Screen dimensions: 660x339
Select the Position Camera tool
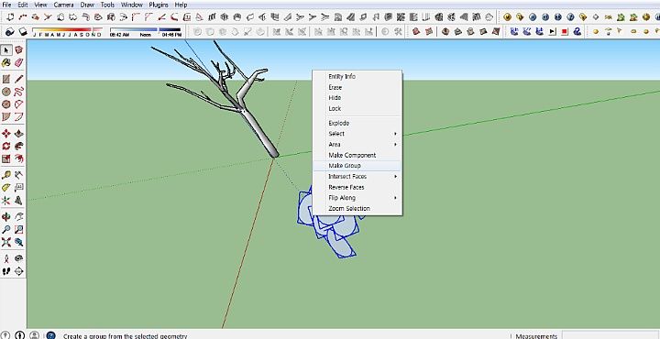tap(6, 258)
